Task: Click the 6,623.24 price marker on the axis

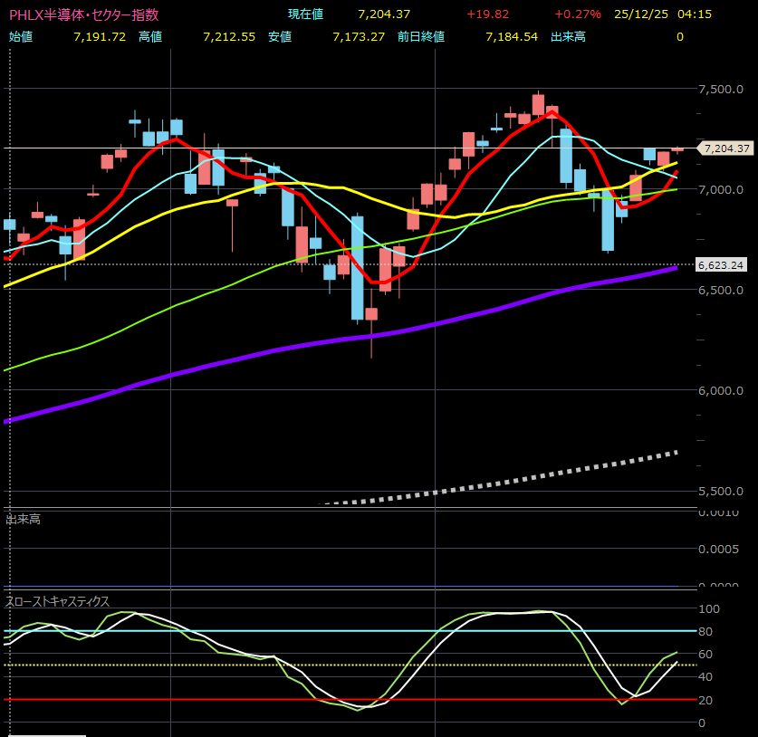Action: [721, 264]
